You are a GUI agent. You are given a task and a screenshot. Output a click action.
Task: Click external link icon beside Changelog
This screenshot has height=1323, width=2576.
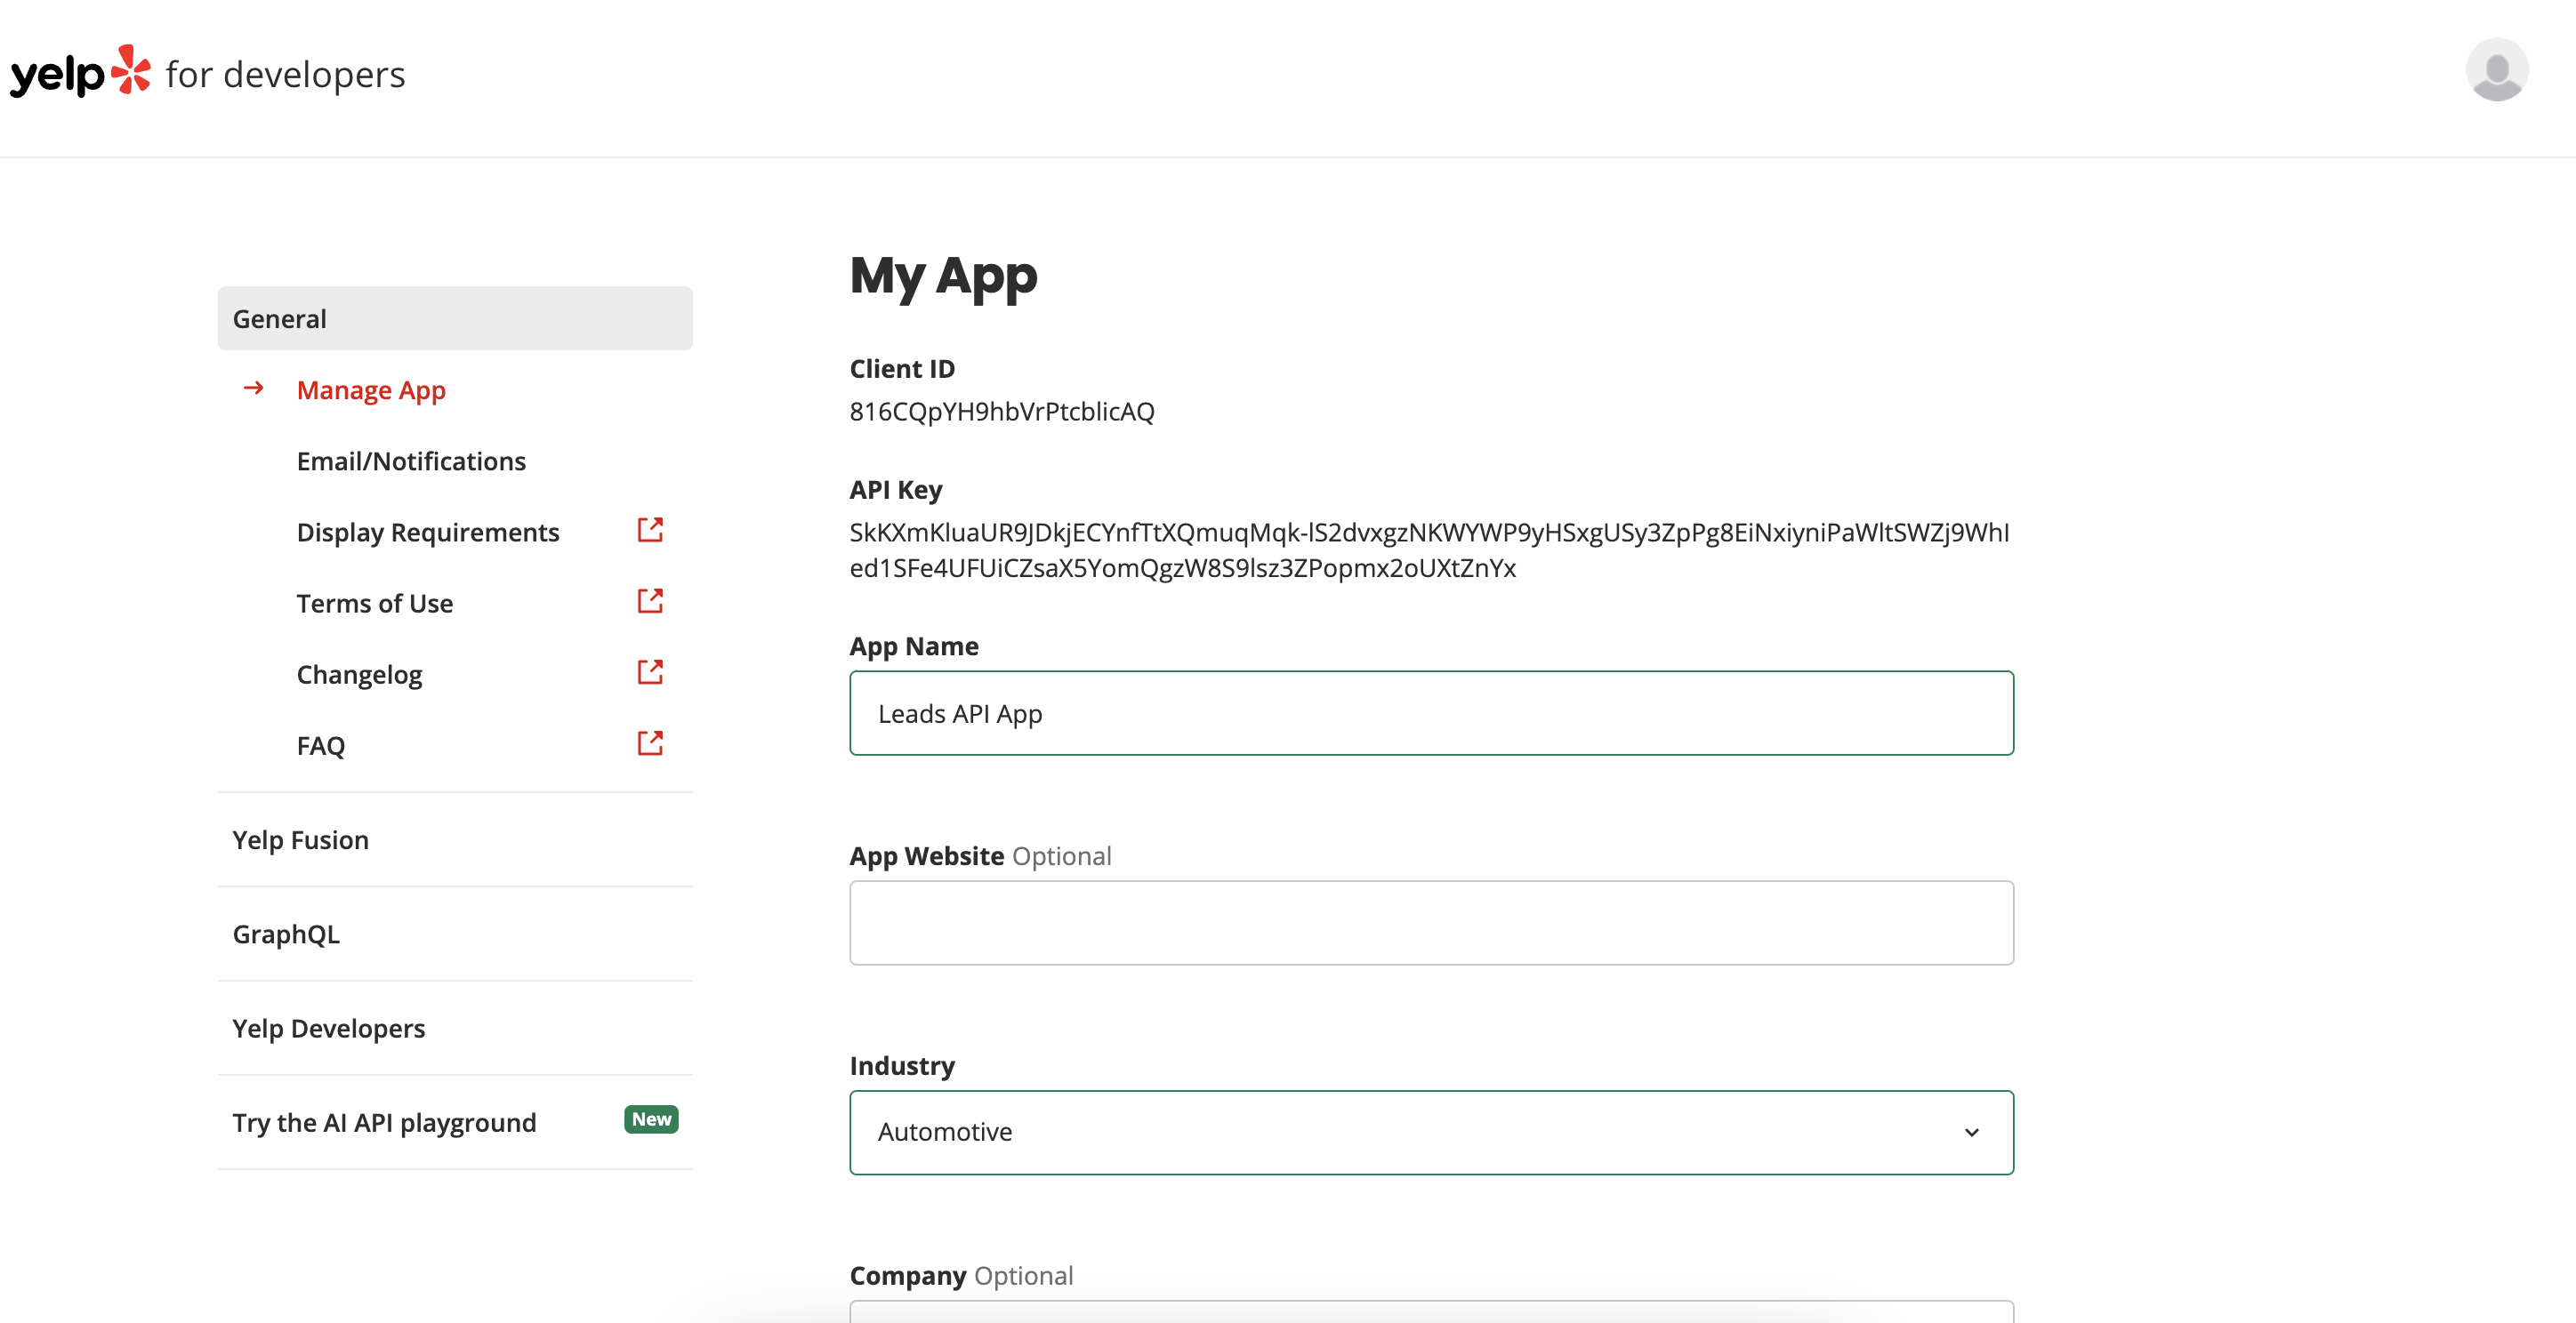tap(650, 671)
